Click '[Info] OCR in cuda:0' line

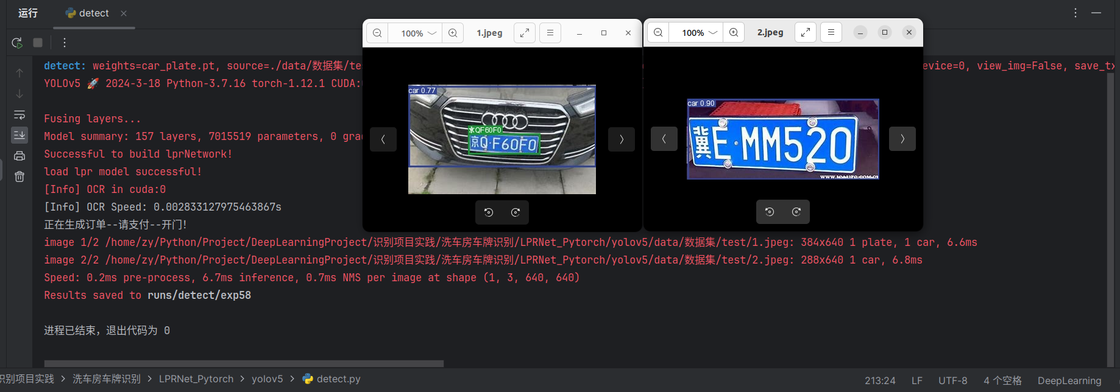[x=105, y=189]
